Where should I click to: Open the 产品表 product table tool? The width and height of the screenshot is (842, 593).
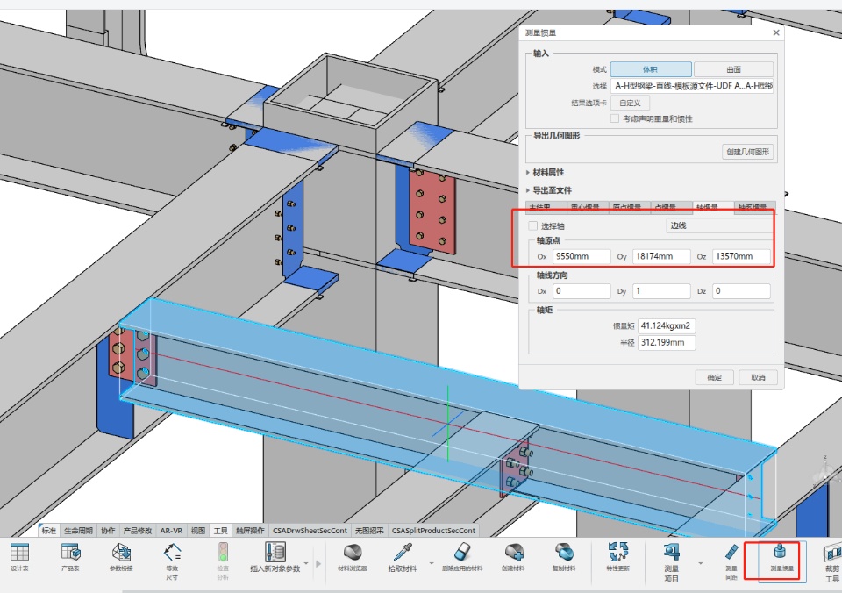[70, 558]
